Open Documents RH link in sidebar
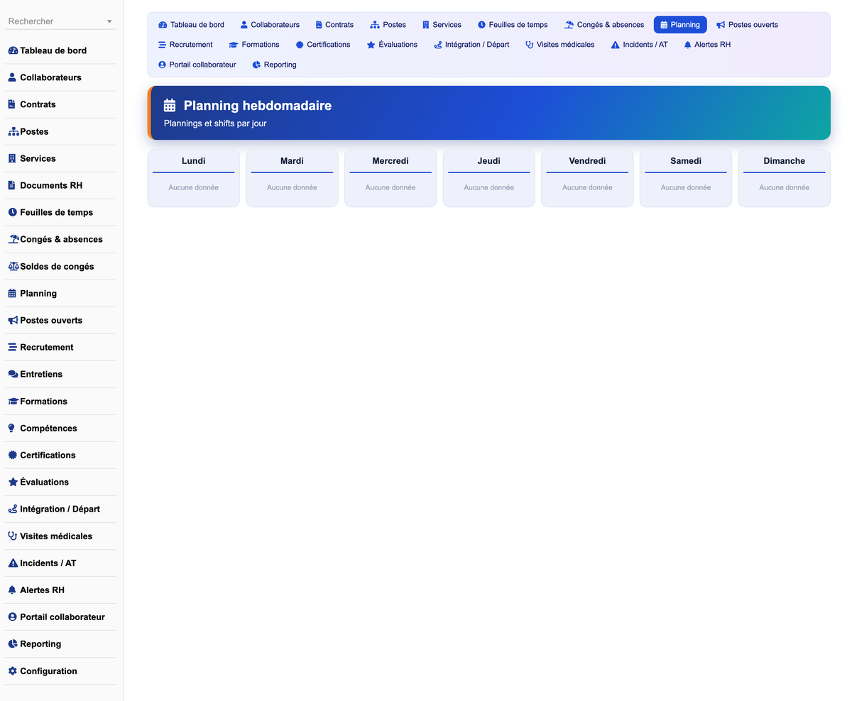The height and width of the screenshot is (701, 852). click(51, 185)
